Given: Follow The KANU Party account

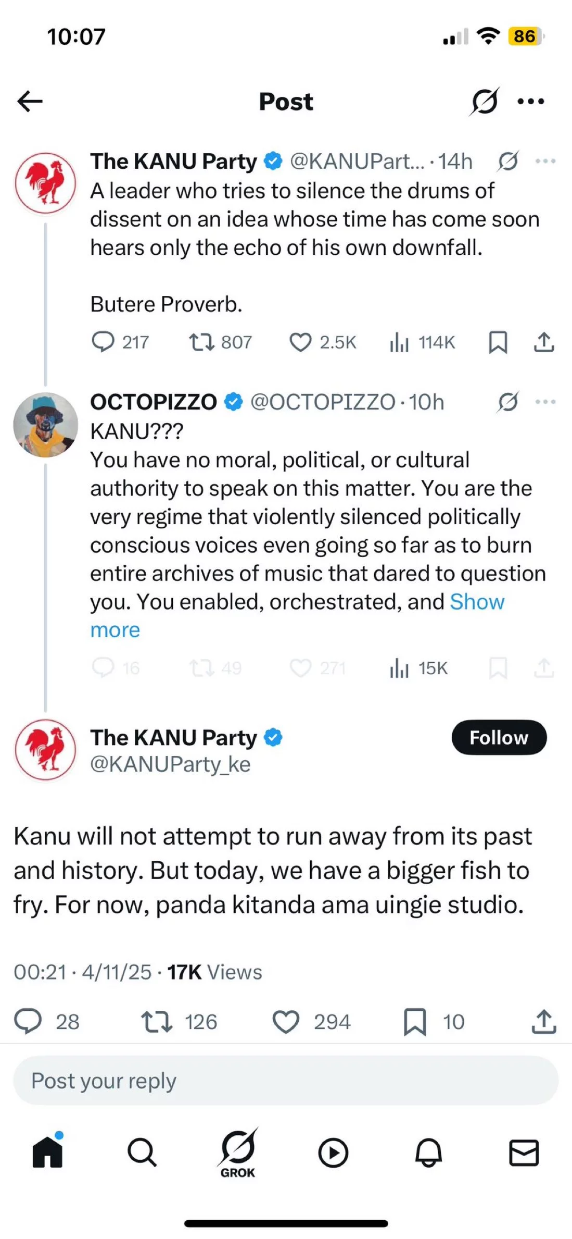Looking at the screenshot, I should pos(499,738).
